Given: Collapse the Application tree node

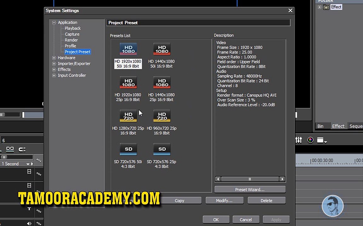Looking at the screenshot, I should tap(54, 23).
